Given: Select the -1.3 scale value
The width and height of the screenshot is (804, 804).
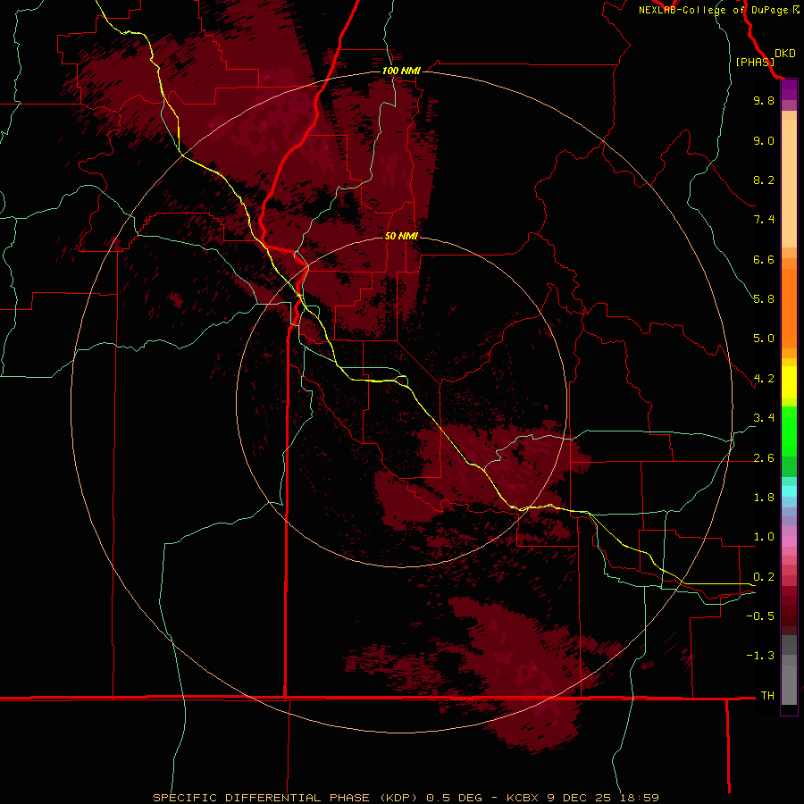Looking at the screenshot, I should 760,656.
